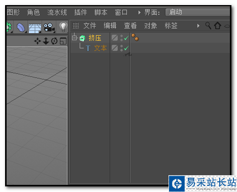Viewport: 237px width, 192px height.
Task: Select the 挤压 object name
Action: (x=95, y=38)
